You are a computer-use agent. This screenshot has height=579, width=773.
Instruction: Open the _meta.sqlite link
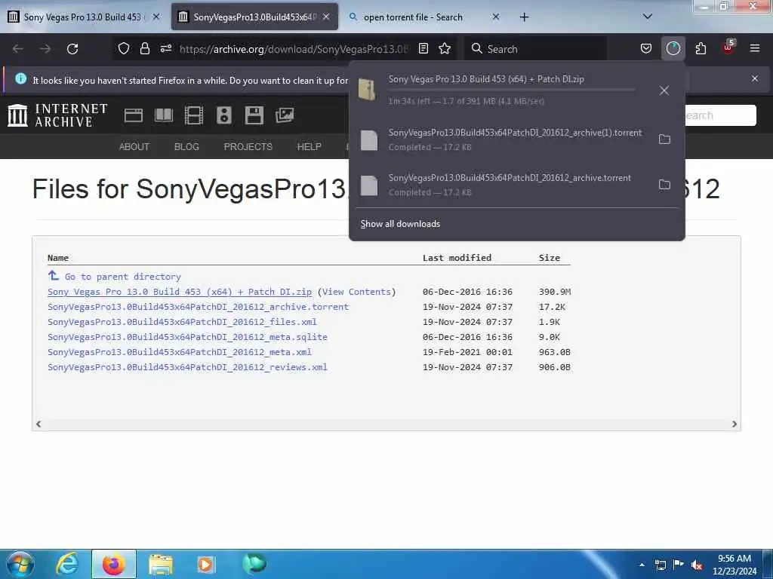(187, 337)
